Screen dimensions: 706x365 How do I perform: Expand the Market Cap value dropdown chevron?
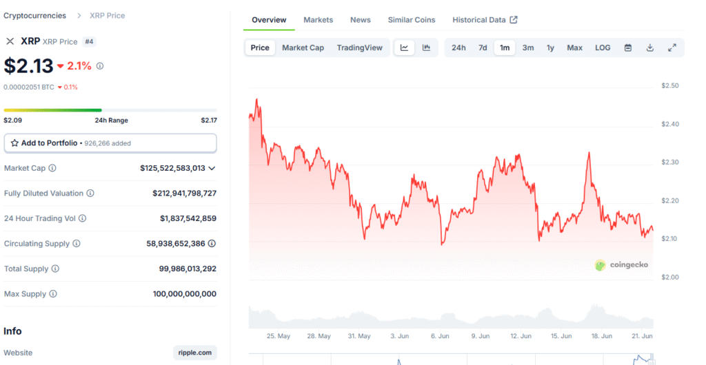coord(212,168)
